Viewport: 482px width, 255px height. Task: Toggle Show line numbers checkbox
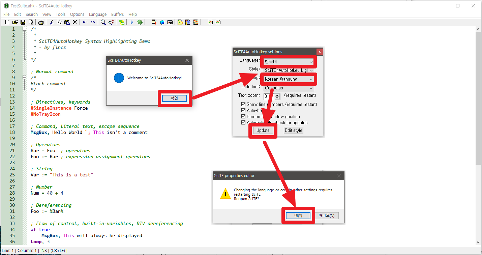pos(243,104)
